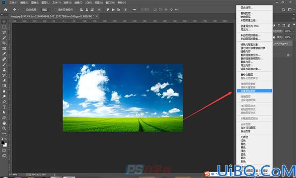This screenshot has height=178, width=296.
Task: Click align left edges icon
Action: coord(81,10)
